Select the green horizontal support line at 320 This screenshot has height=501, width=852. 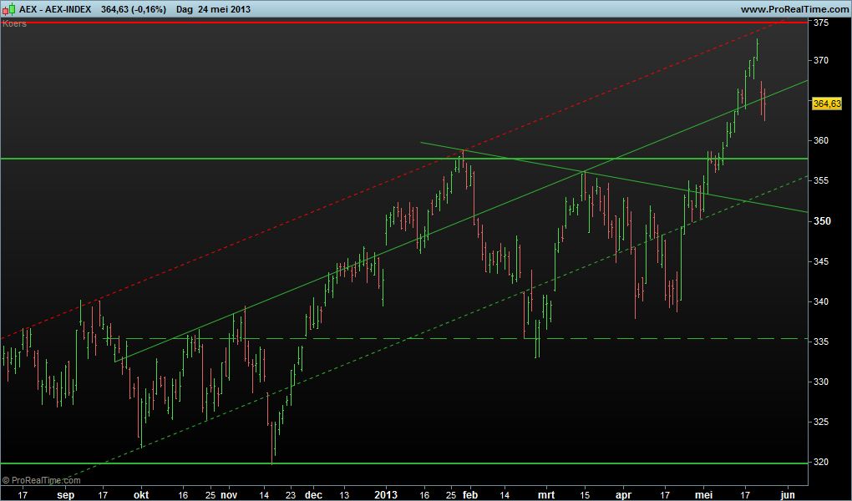pos(418,463)
